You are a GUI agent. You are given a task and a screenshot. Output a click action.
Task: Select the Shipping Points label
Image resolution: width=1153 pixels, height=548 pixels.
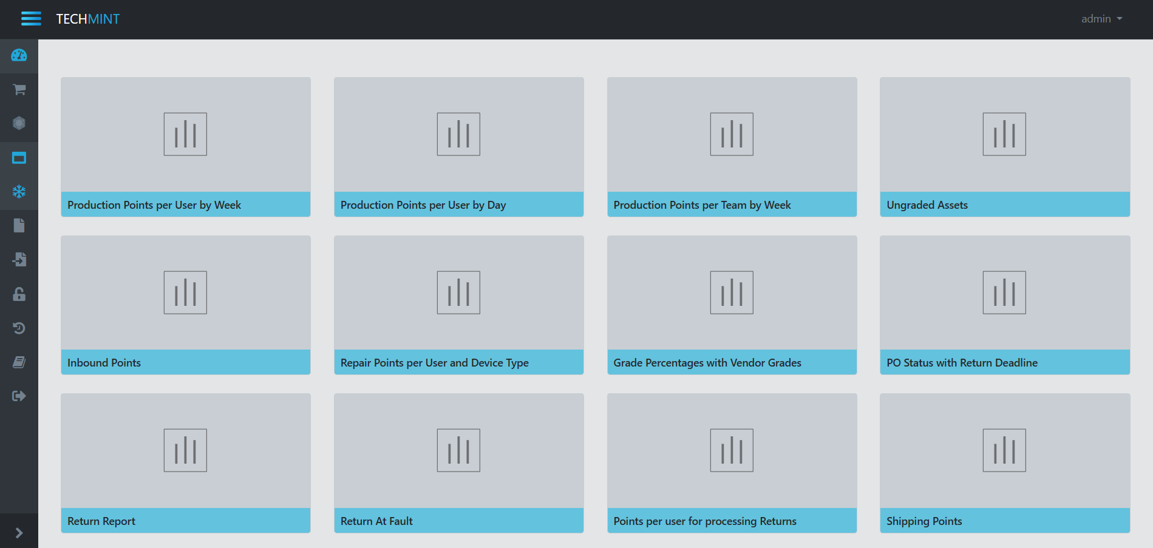coord(924,521)
